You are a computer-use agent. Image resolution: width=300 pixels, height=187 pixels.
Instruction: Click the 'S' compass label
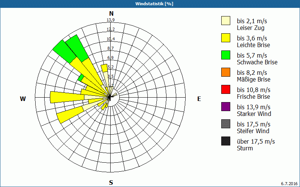(x=111, y=183)
